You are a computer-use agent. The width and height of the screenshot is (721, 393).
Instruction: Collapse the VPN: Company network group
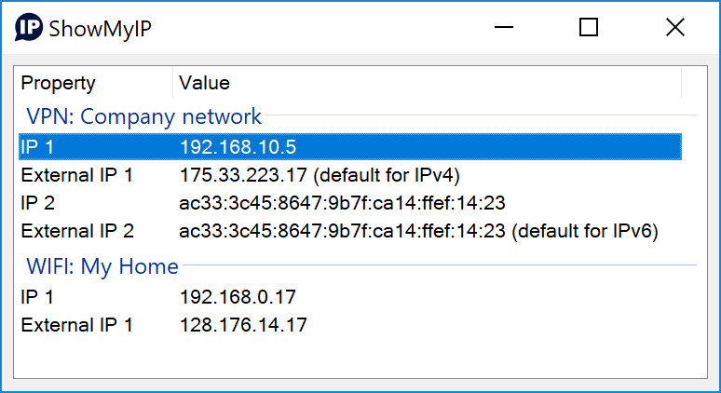click(x=144, y=116)
